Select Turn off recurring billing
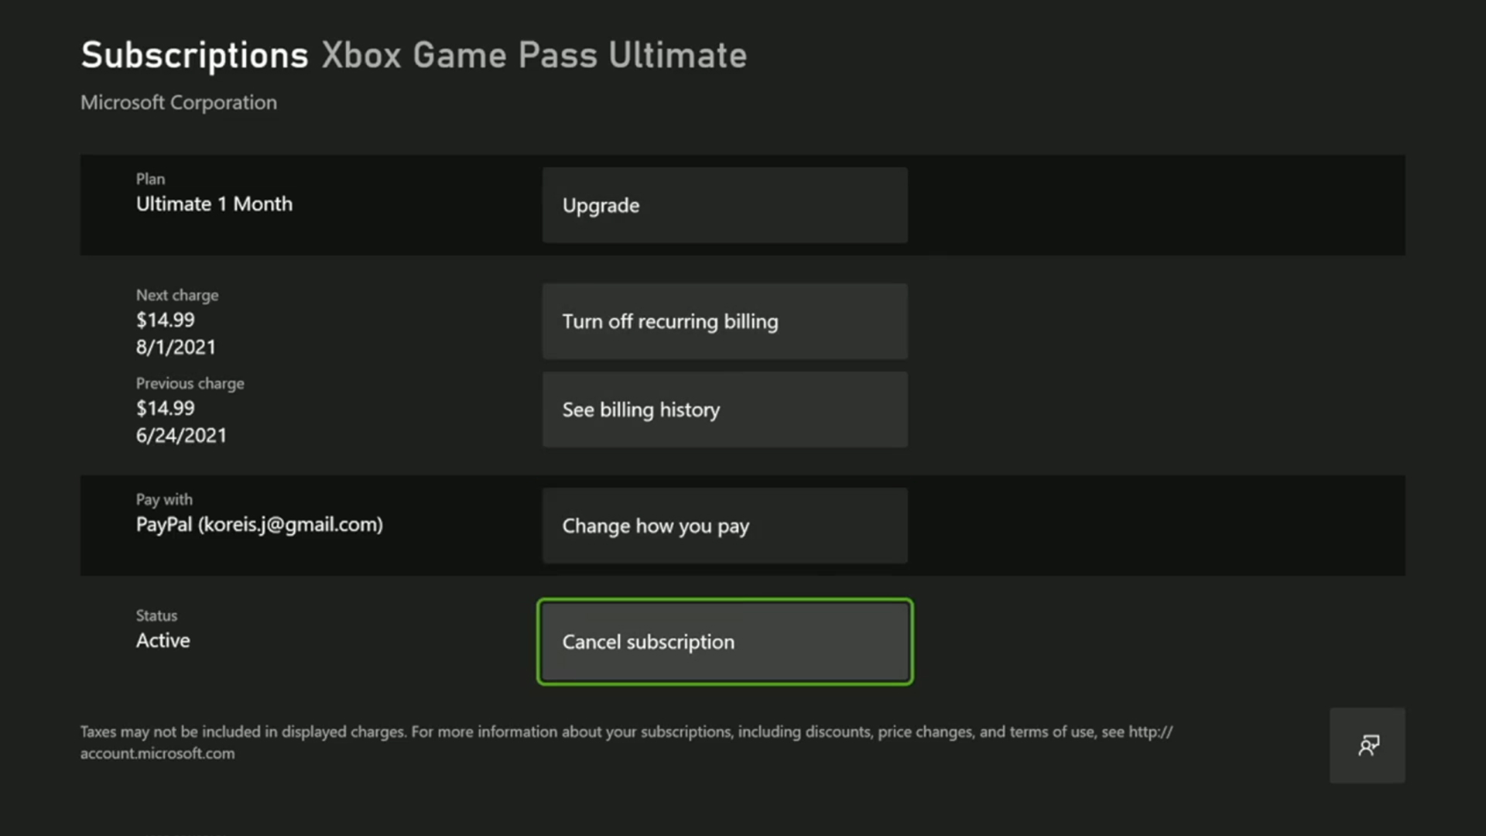Screen dimensions: 1486x836 tap(724, 320)
